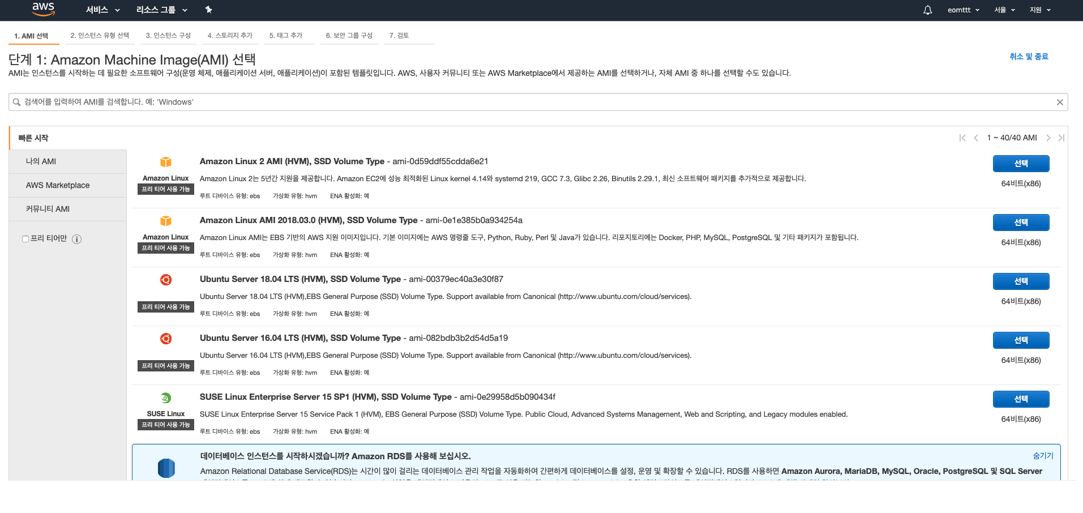Click the Amazon Linux AMI 2018.03.0 title
1083x513 pixels.
[x=309, y=220]
